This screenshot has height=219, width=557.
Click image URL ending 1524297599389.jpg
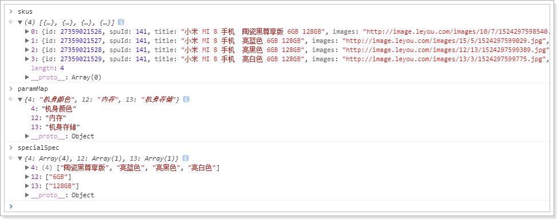point(445,50)
